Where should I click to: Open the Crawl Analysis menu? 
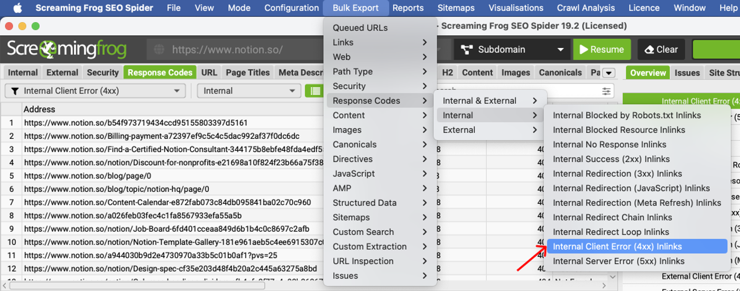point(586,8)
